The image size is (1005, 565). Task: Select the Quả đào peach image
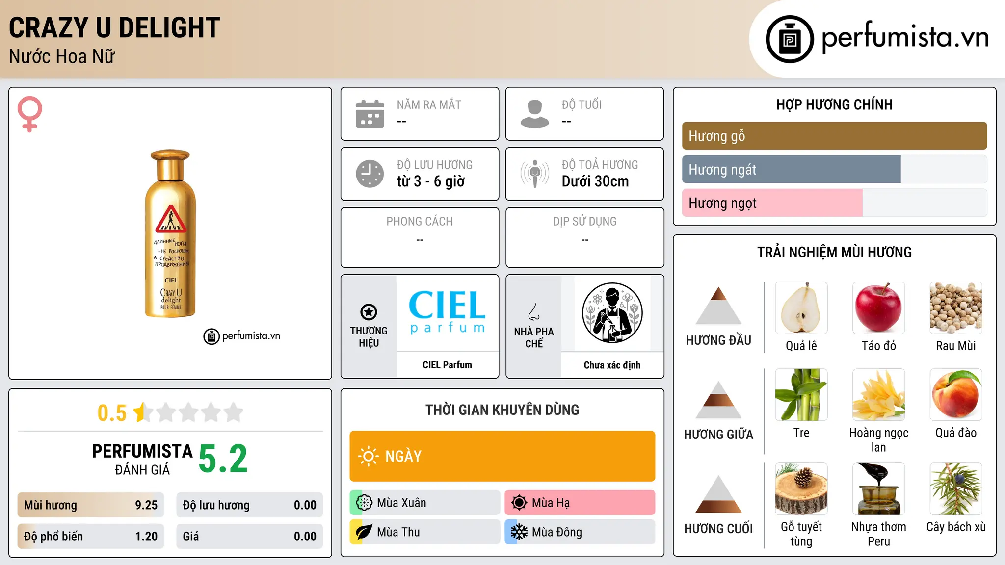coord(956,395)
